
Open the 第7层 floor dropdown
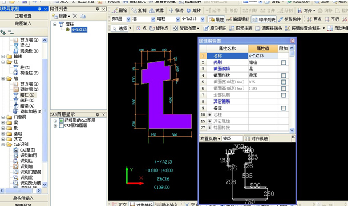click(x=128, y=19)
